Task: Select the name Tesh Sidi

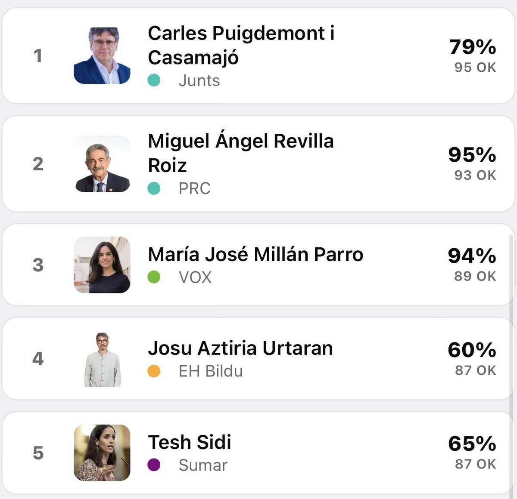Action: point(190,442)
